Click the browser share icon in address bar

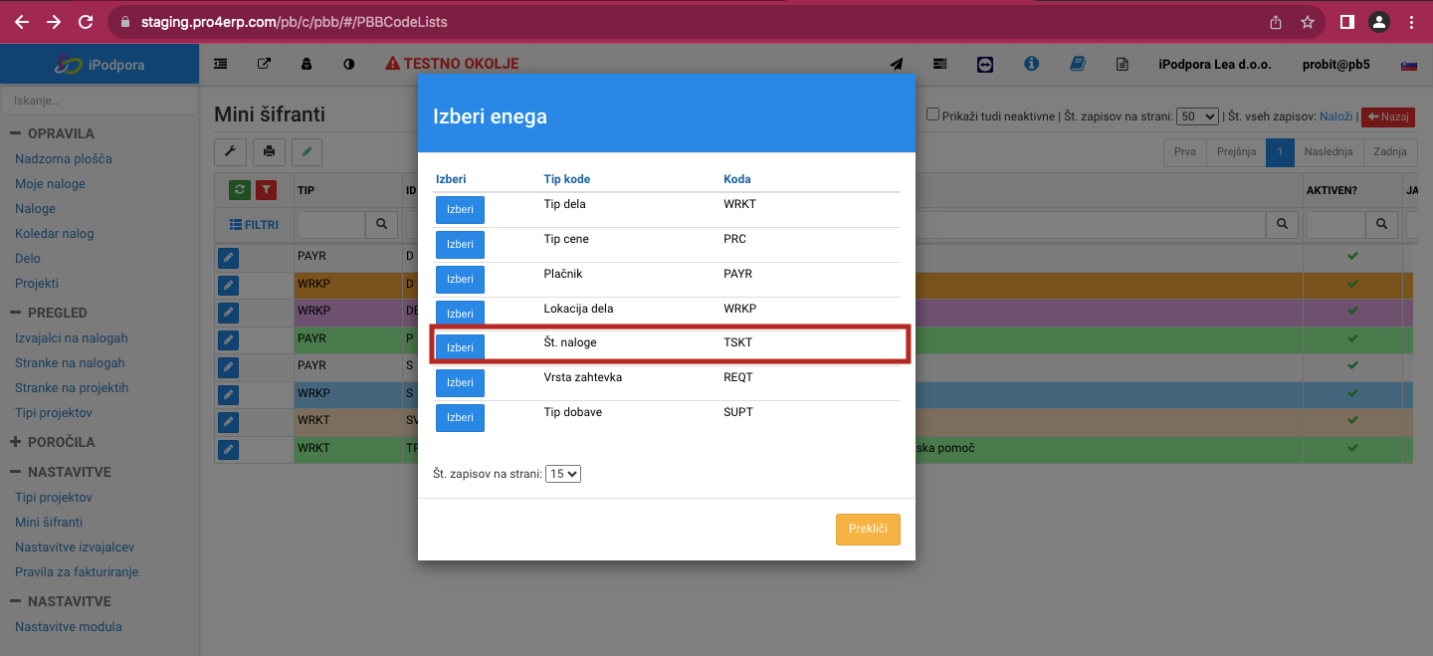click(1276, 22)
